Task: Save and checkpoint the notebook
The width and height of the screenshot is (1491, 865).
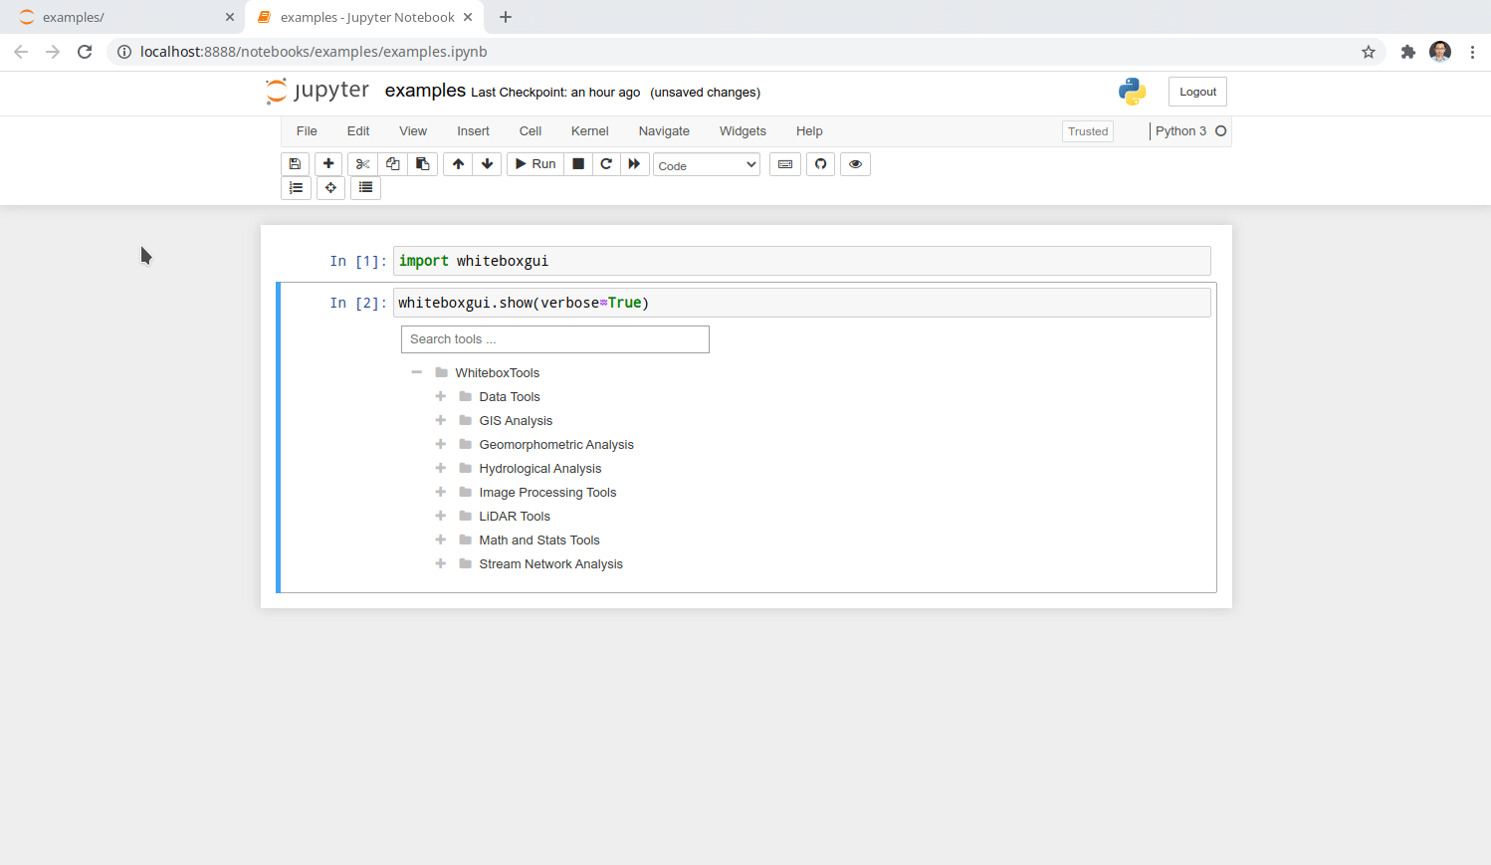Action: 295,164
